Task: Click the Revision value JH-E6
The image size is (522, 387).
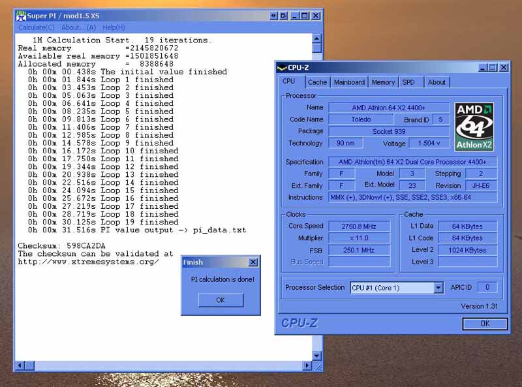Action: (x=481, y=185)
